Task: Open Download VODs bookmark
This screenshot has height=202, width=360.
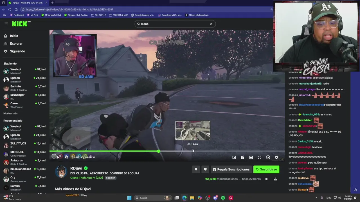Action: (170, 15)
